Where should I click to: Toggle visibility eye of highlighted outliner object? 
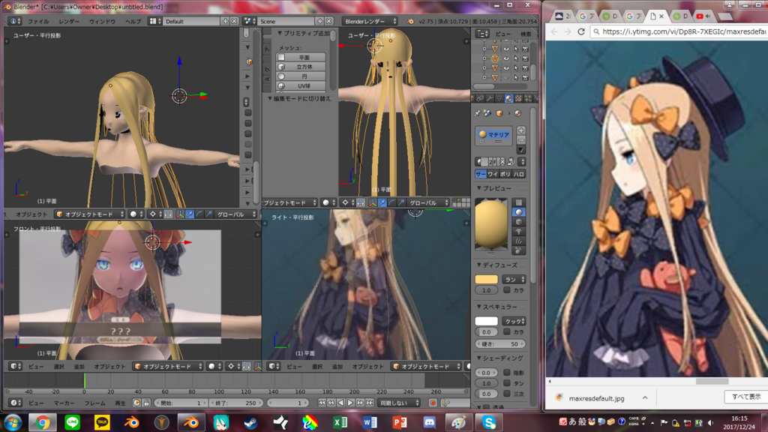[x=506, y=58]
